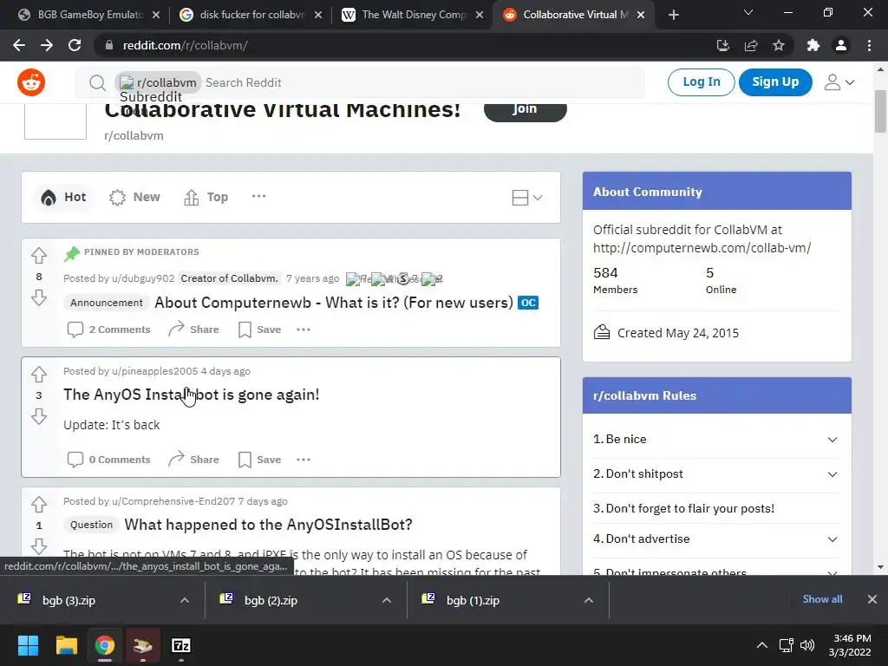The height and width of the screenshot is (666, 888).
Task: Click the page vertical scrollbar thumb
Action: tap(880, 112)
